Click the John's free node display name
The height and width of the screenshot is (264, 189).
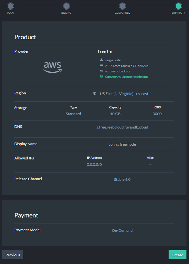122,144
